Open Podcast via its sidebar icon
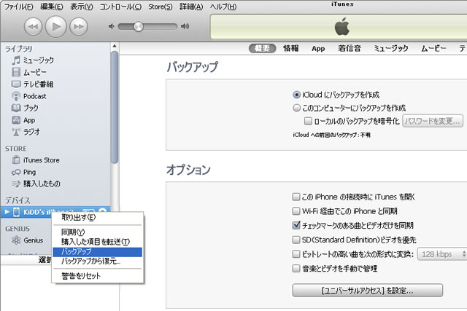This screenshot has height=311, width=467. click(16, 96)
